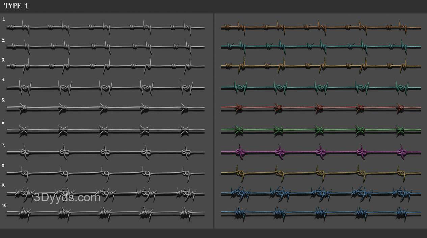Select the orange barbed wire in row 1
Image resolution: width=427 pixels, height=238 pixels.
coord(321,27)
